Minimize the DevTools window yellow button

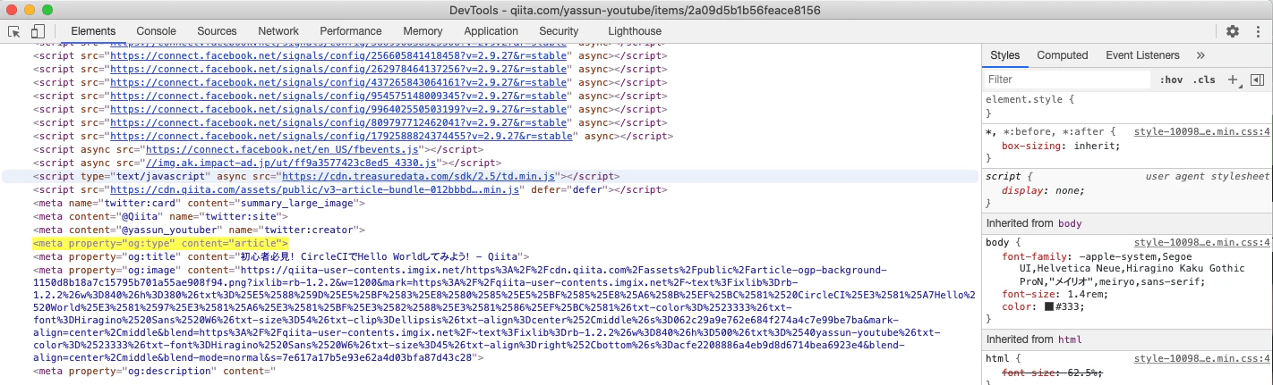click(x=30, y=10)
